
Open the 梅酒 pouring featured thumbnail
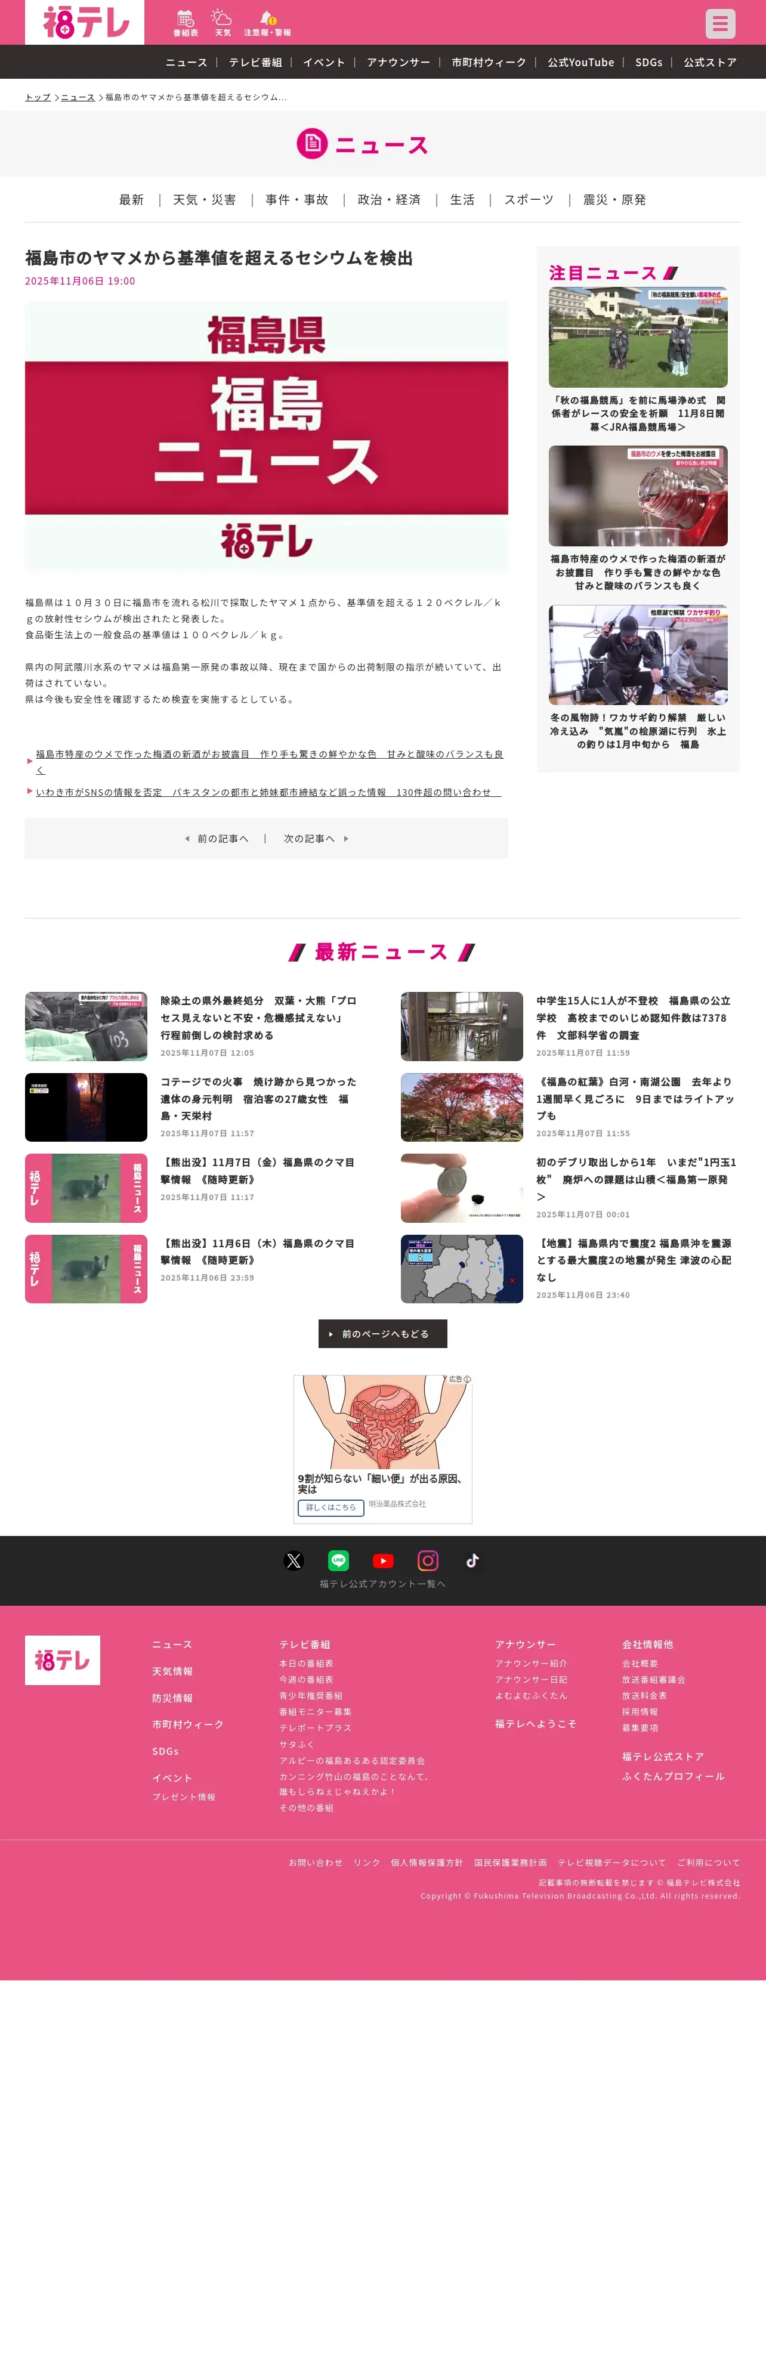tap(638, 496)
